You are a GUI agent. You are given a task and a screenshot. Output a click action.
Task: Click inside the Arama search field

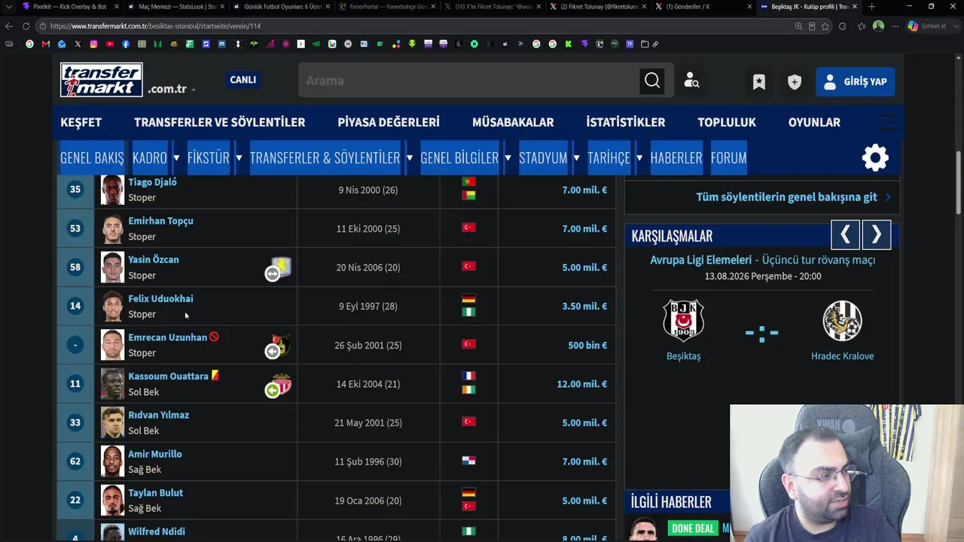coord(468,81)
